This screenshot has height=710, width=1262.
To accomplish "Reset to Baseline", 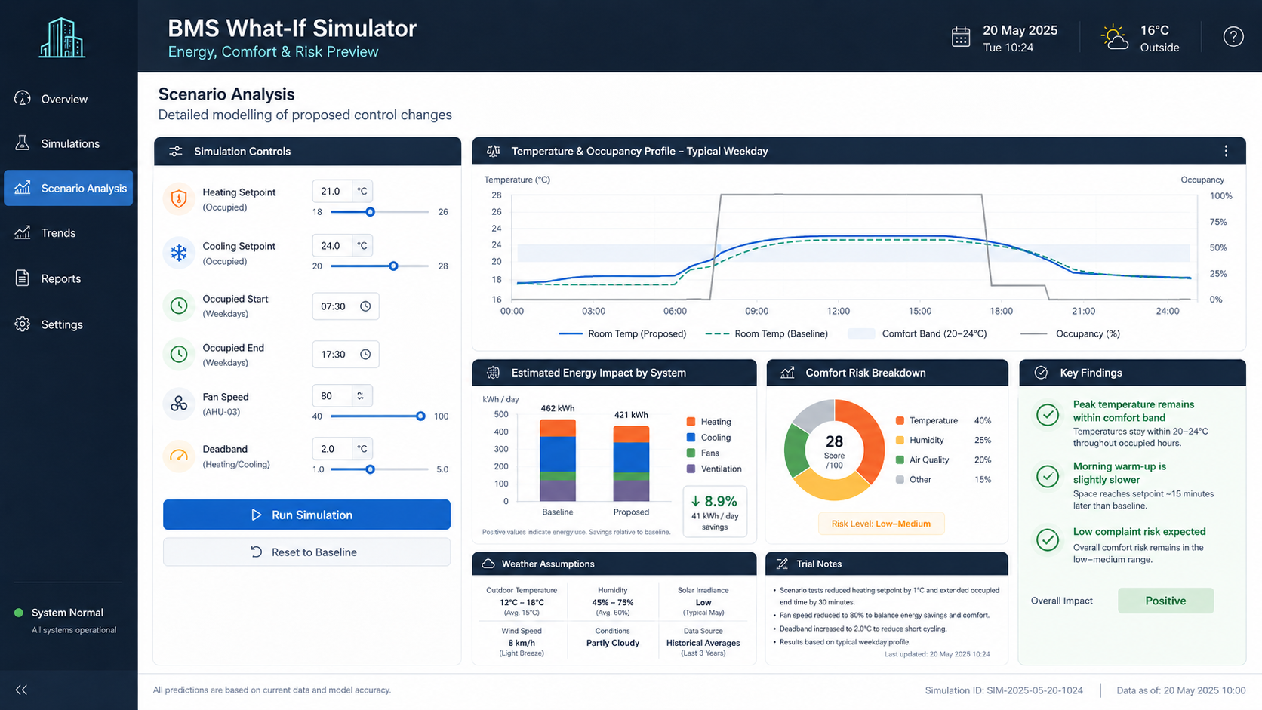I will [x=306, y=552].
